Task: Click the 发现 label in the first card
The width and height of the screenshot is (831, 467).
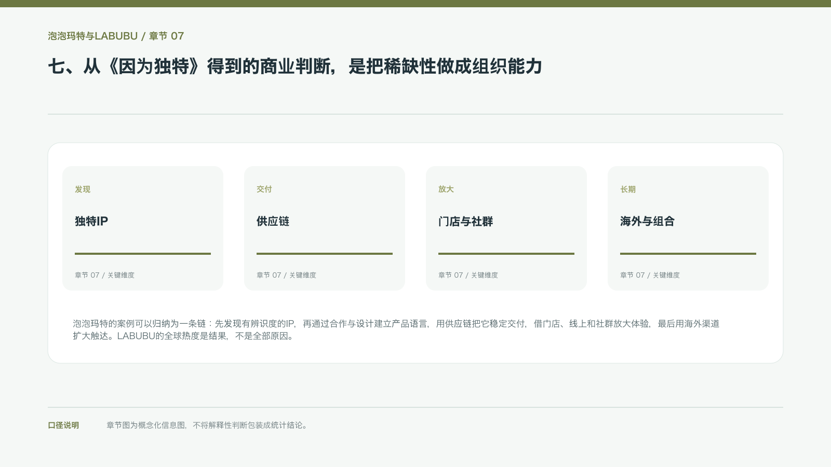Action: tap(83, 189)
